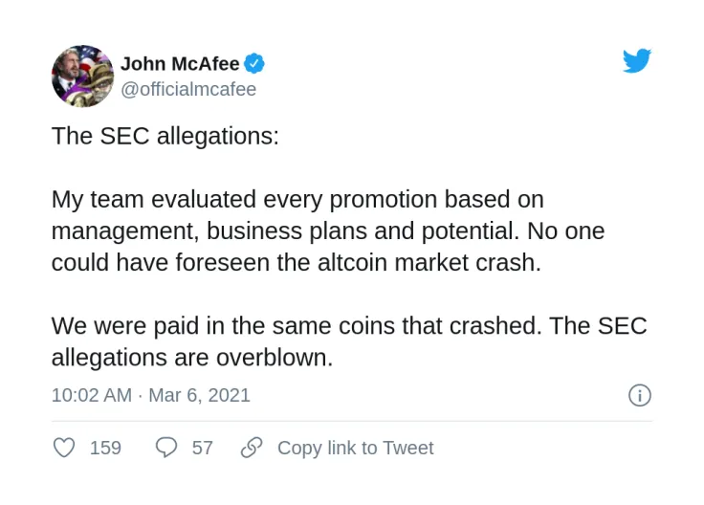The width and height of the screenshot is (704, 505).
Task: Click the blue verified badge
Action: point(254,64)
